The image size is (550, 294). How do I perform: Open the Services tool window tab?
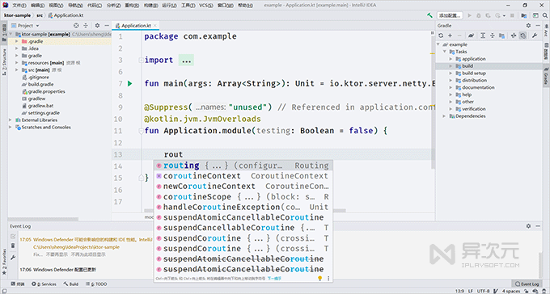pos(44,284)
